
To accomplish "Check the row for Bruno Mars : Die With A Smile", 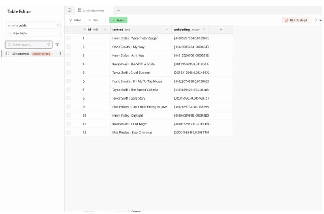I will click(69, 64).
